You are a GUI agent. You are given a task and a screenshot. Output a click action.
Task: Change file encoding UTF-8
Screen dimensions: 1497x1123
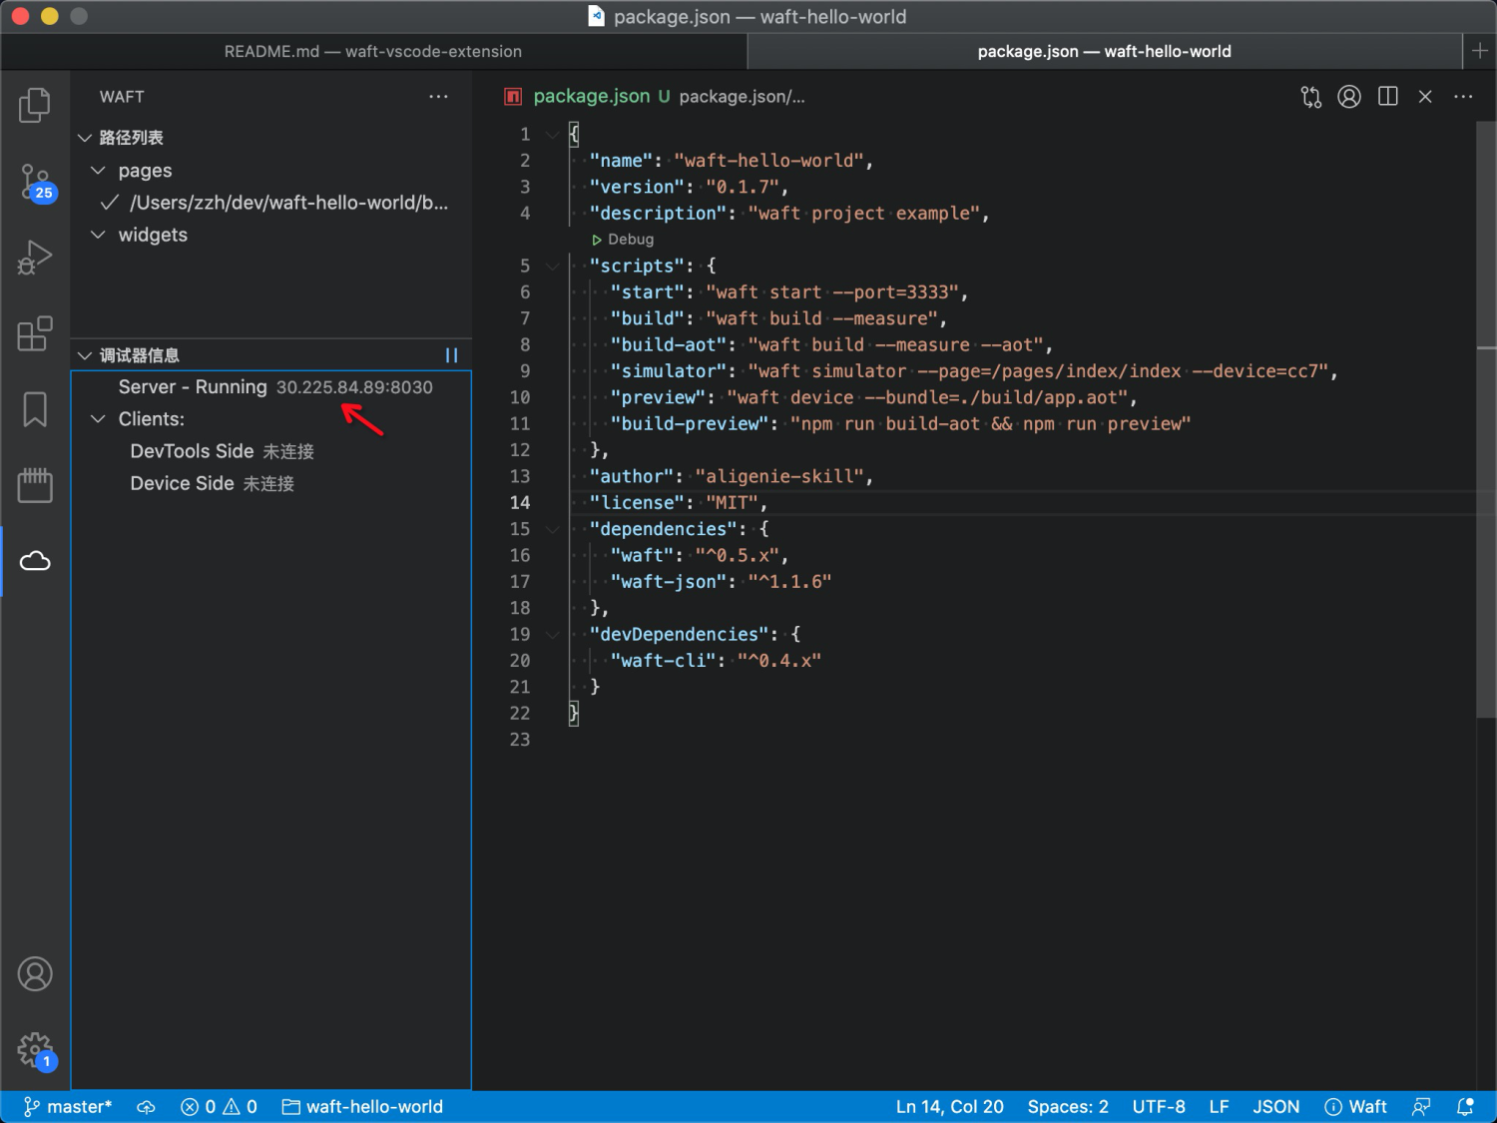[1159, 1106]
